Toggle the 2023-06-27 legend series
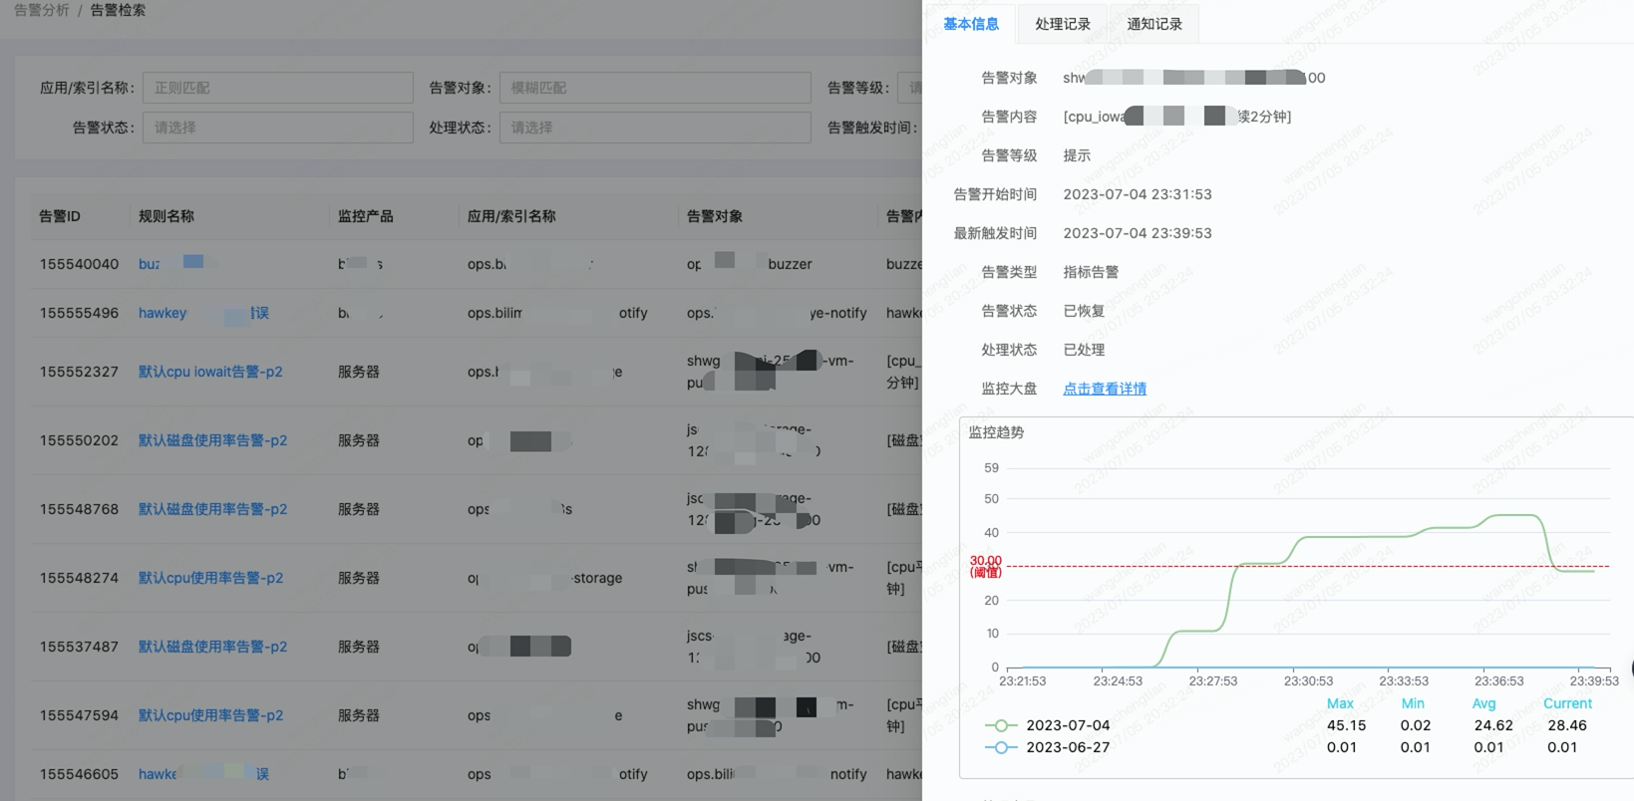The image size is (1634, 801). [1047, 747]
